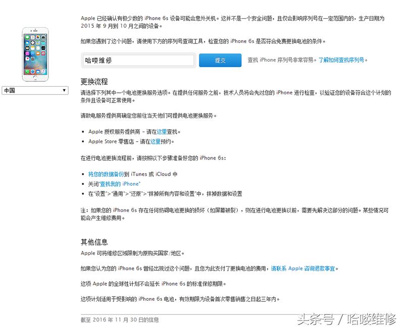Click text 在进行电池更换流程前 line
404x330 pixels.
pyautogui.click(x=154, y=158)
